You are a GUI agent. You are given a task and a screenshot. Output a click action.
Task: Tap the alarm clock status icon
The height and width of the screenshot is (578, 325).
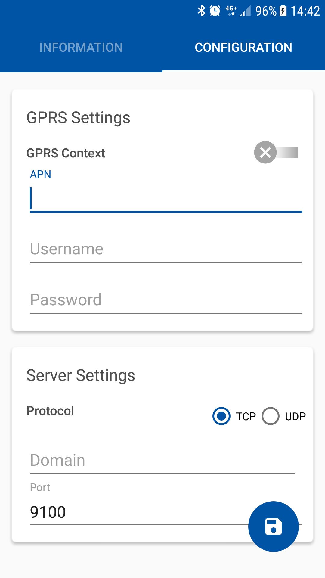point(215,11)
